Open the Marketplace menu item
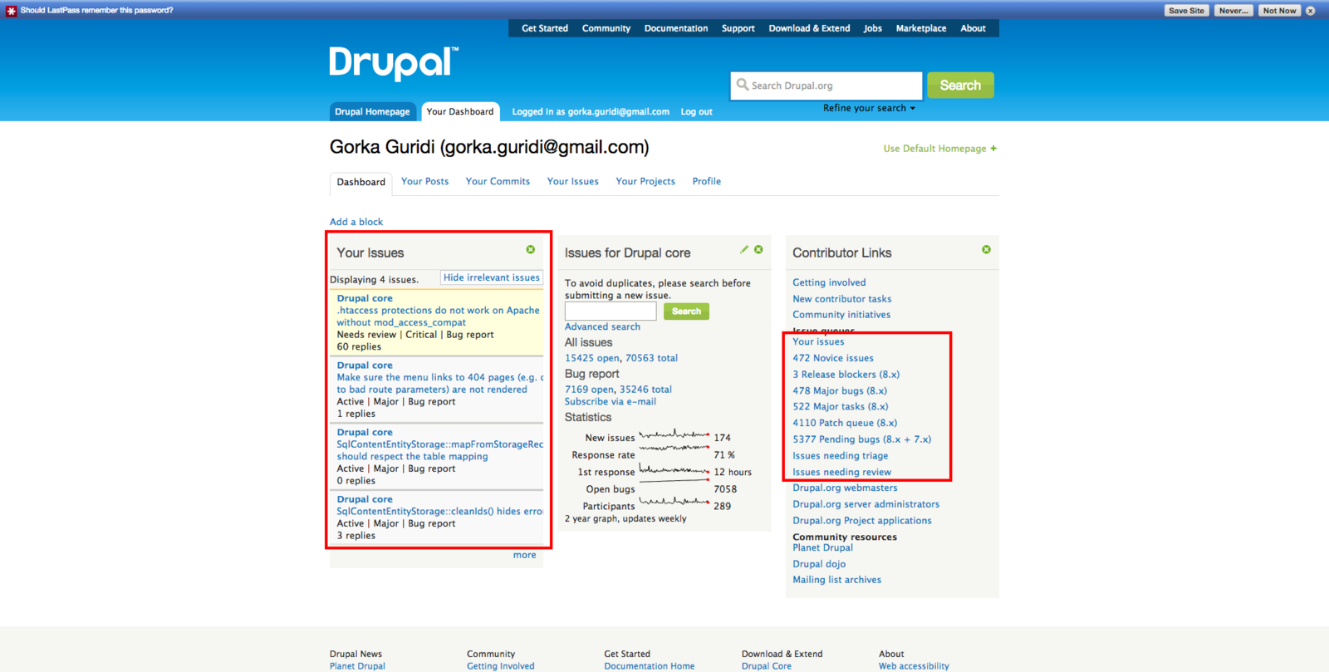1329x672 pixels. click(x=921, y=28)
